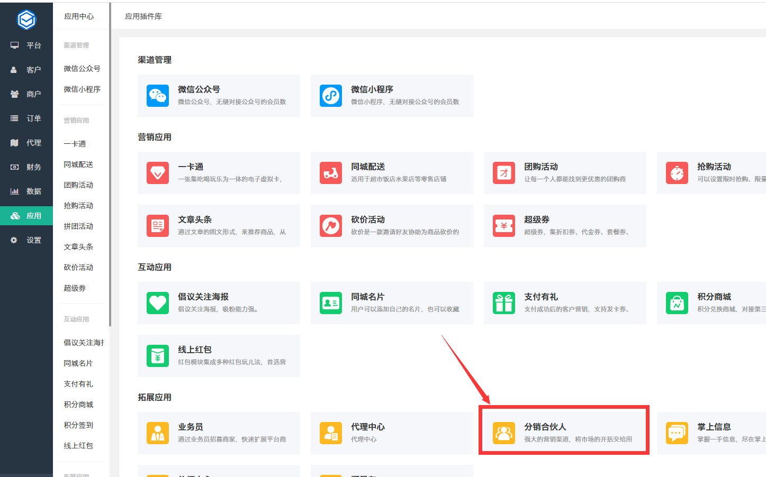
Task: Open the 代理中心 plugin card title
Action: [x=368, y=427]
